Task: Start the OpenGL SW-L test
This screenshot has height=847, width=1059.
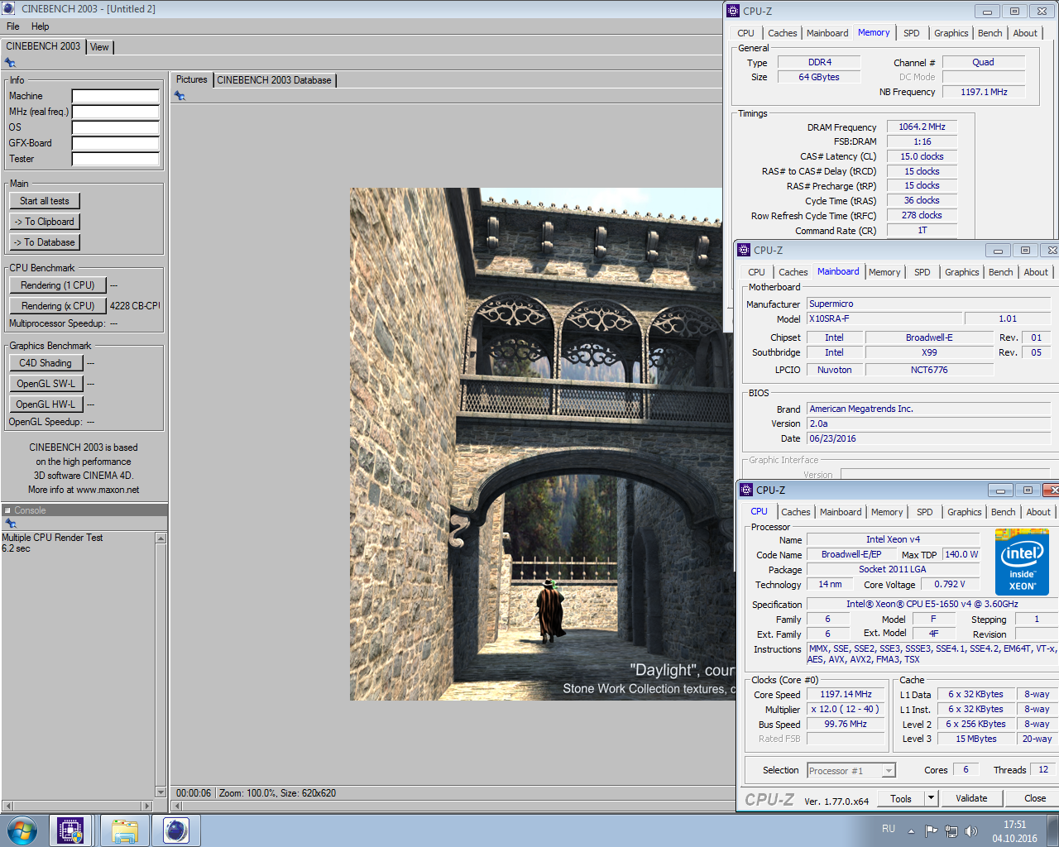Action: click(46, 384)
